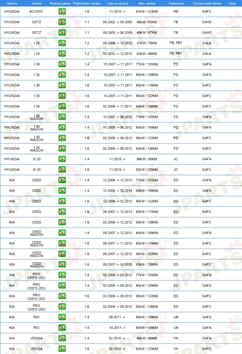Select the ACCENT model cell
Screen dimensions: 242x354
point(36,11)
